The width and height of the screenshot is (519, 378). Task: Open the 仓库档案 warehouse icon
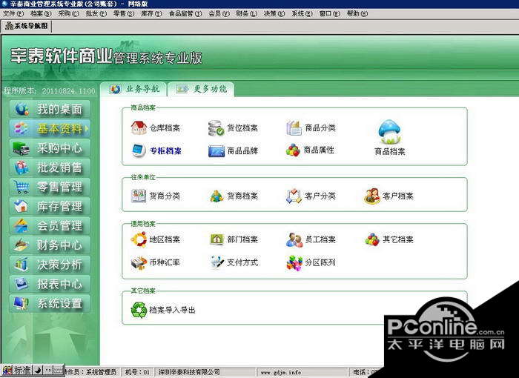139,127
